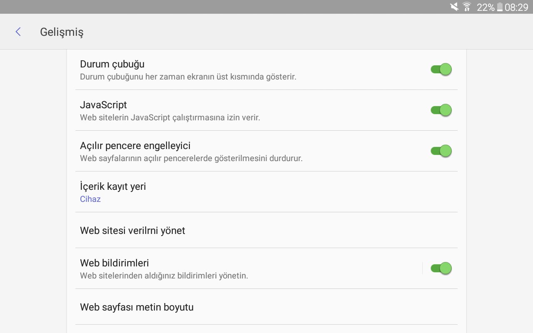Tap the back arrow icon
This screenshot has width=533, height=333.
(18, 32)
